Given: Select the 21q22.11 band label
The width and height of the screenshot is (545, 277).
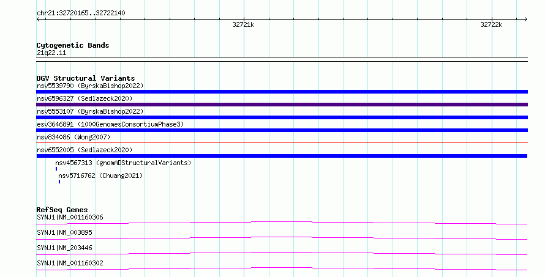Looking at the screenshot, I should coord(51,53).
